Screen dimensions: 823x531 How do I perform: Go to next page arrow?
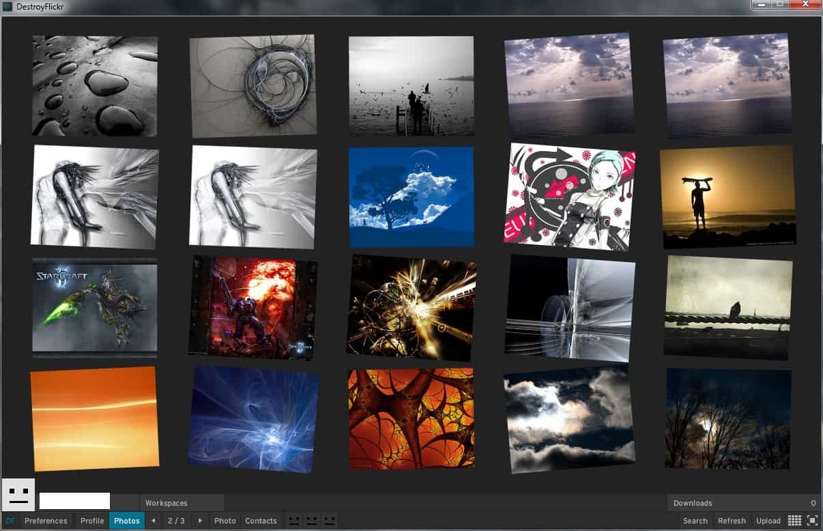200,521
